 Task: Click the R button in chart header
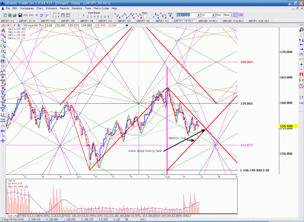click(x=18, y=25)
